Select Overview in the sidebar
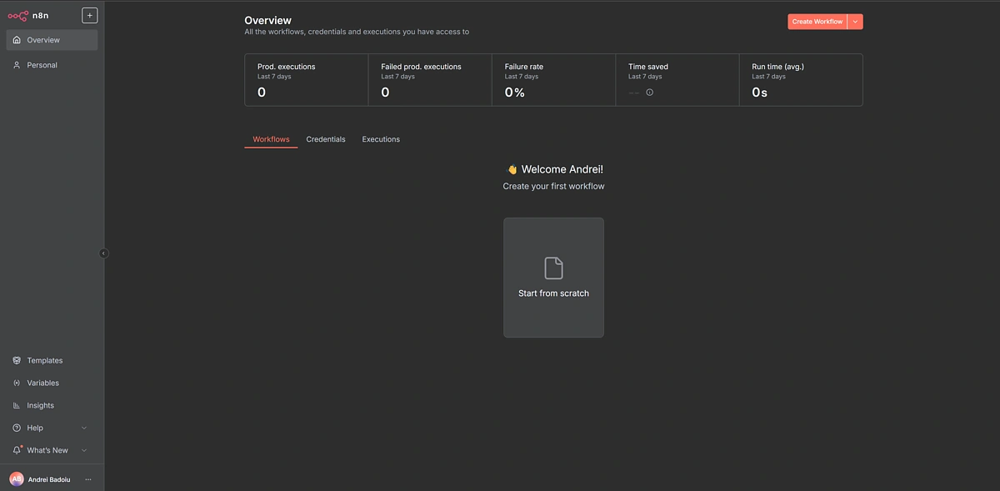This screenshot has height=491, width=1000. pyautogui.click(x=43, y=40)
